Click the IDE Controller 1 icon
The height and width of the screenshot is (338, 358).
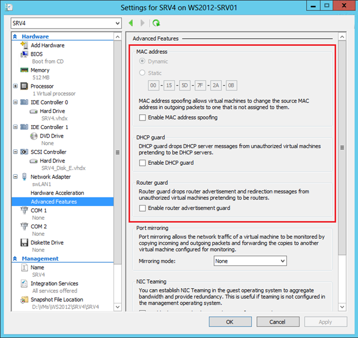24,127
